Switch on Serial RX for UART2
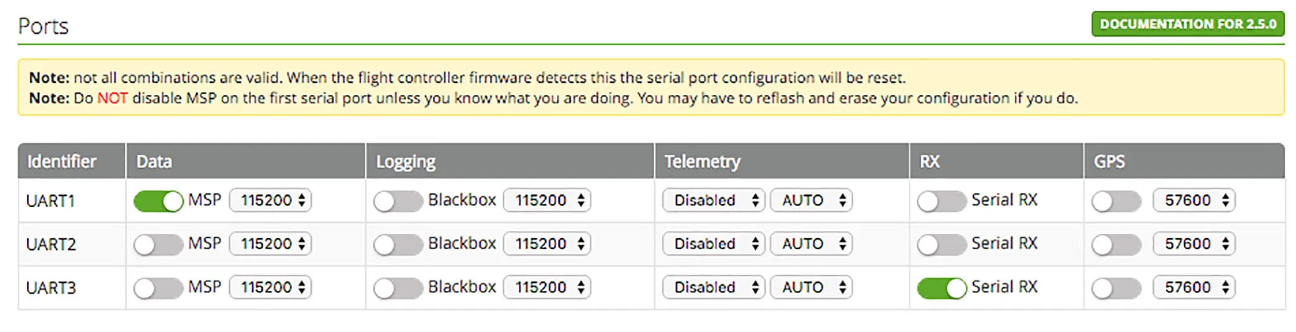1296x332 pixels. [941, 245]
